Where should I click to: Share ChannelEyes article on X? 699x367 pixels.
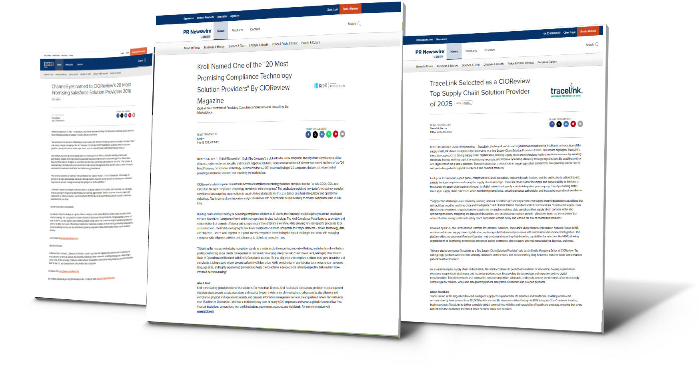click(x=122, y=115)
